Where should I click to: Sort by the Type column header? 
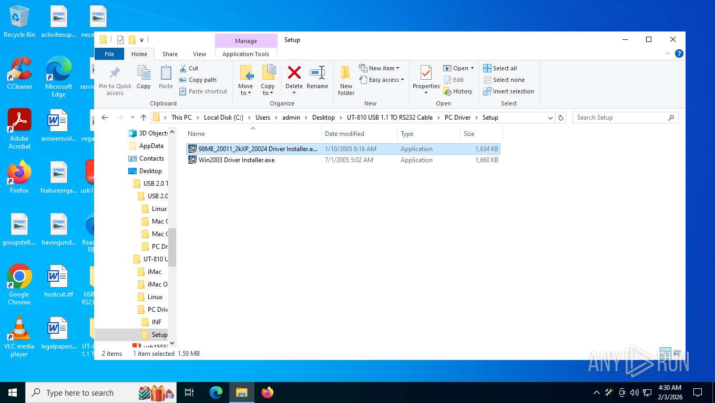click(x=428, y=133)
